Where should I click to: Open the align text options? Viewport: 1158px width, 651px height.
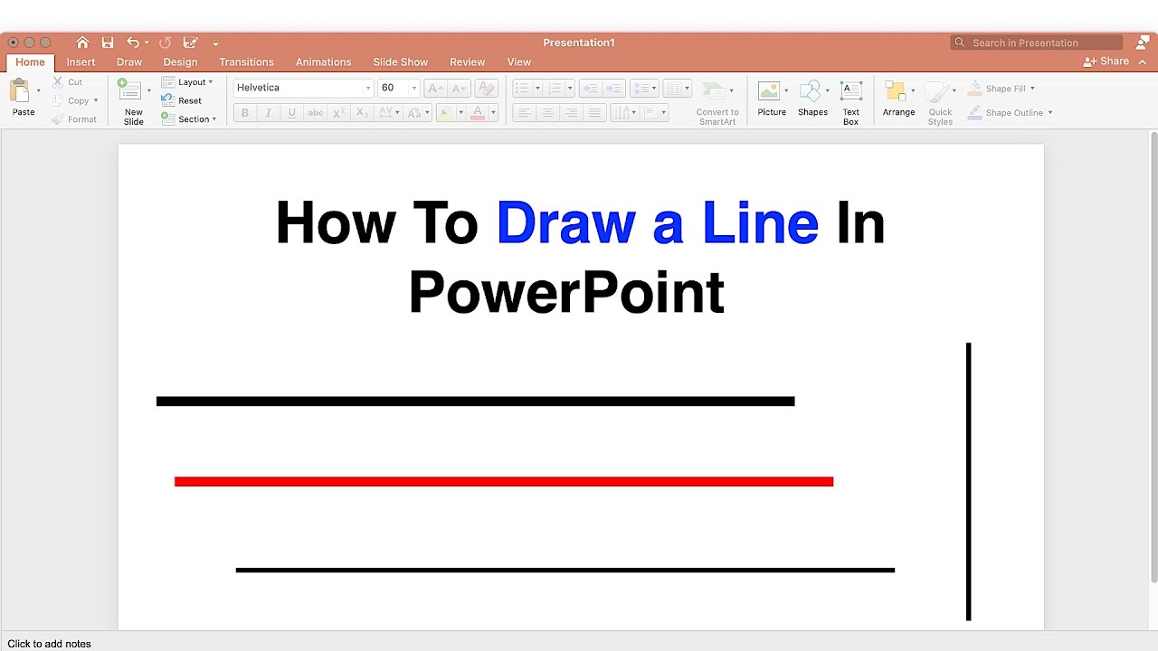(654, 113)
